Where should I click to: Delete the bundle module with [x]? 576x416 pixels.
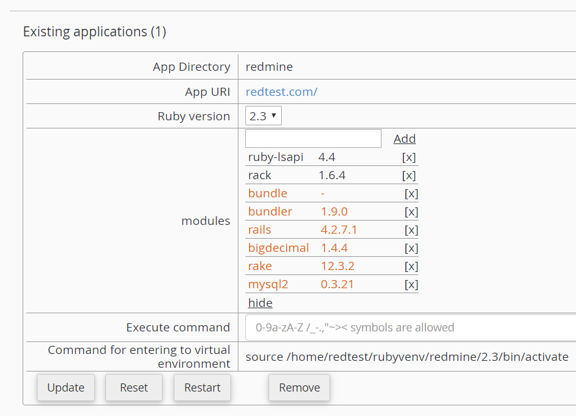click(411, 194)
